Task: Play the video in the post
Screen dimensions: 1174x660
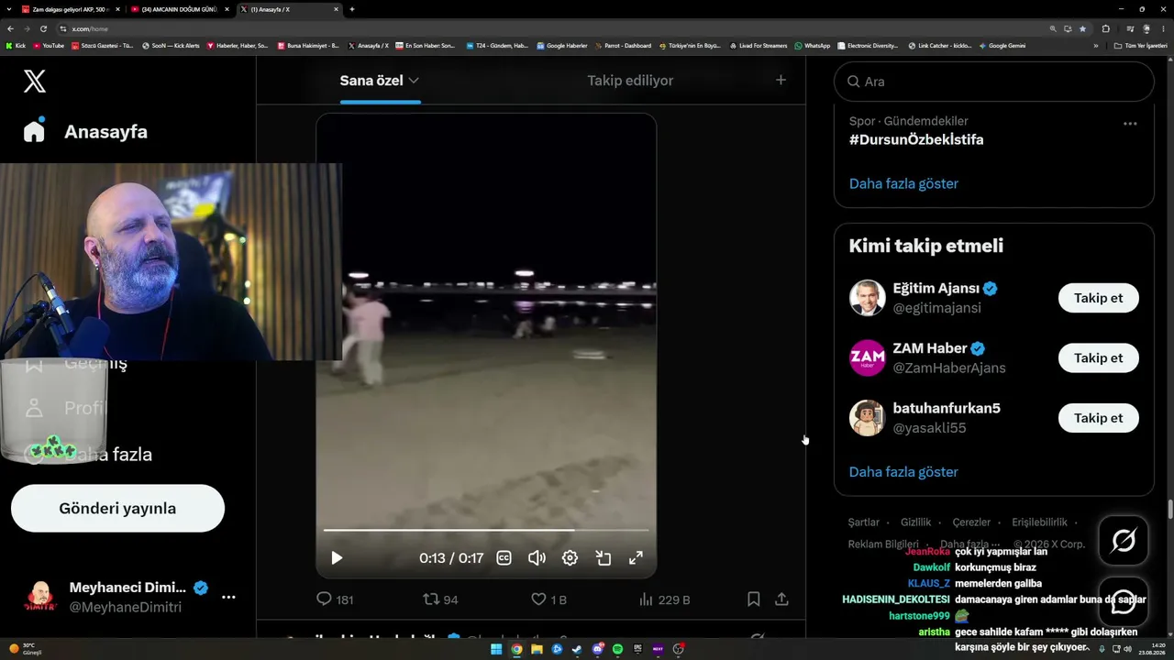Action: (x=337, y=557)
